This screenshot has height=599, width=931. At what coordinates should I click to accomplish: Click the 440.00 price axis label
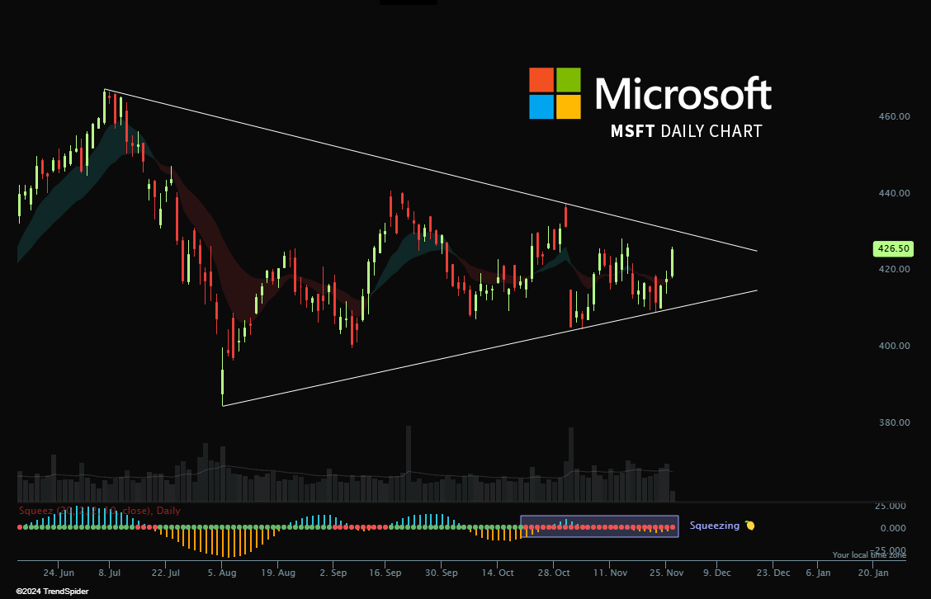click(894, 193)
